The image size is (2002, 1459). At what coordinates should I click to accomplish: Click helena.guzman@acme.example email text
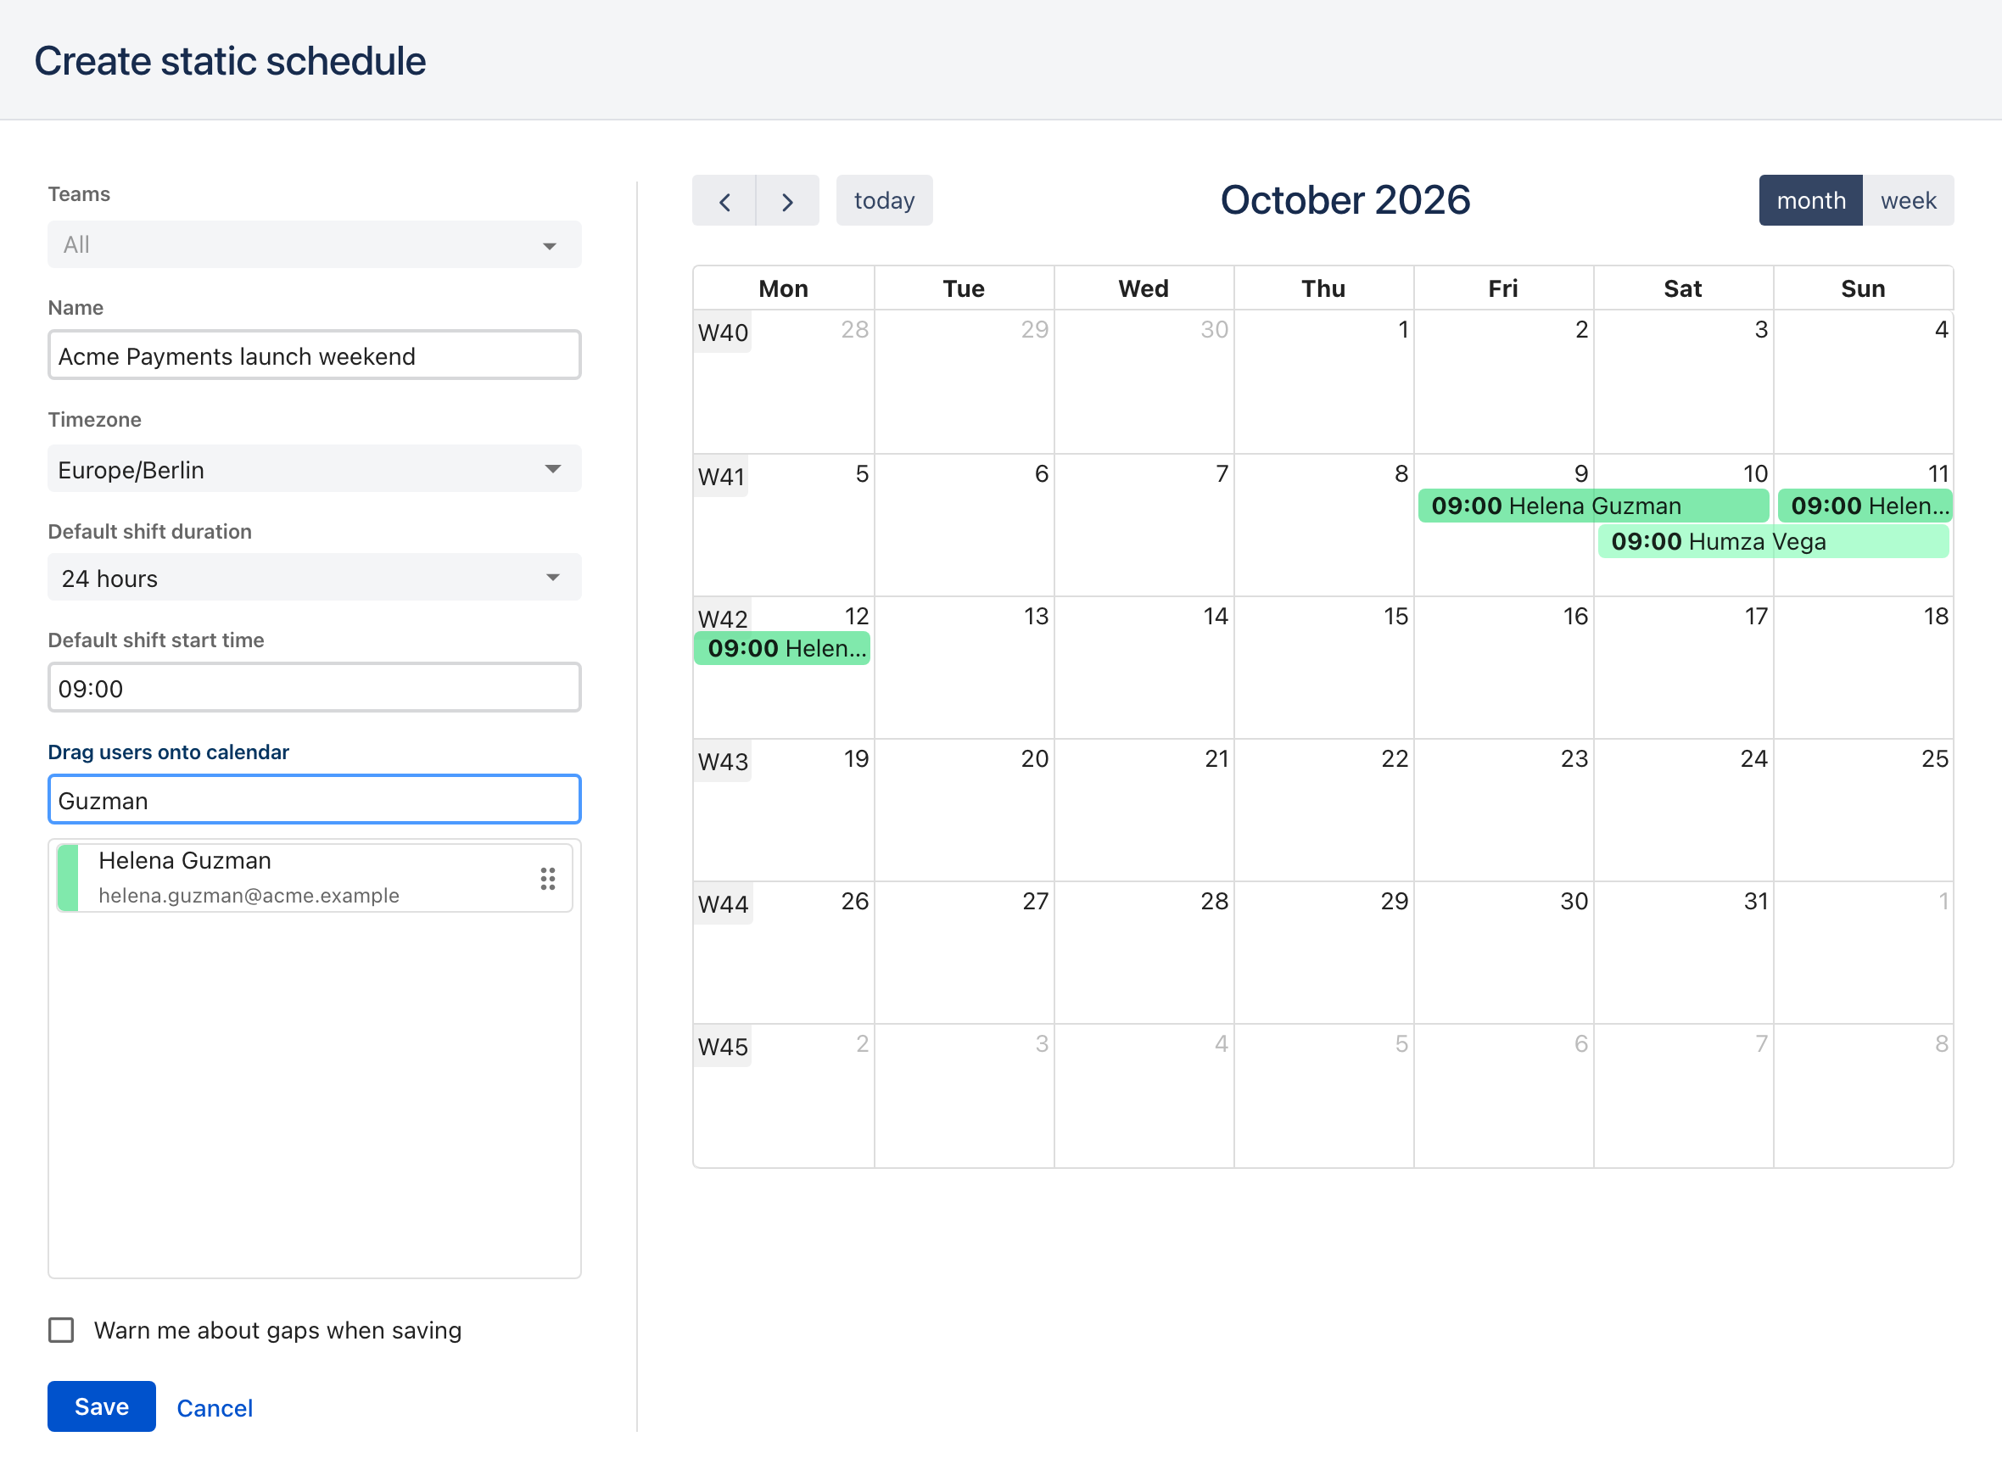point(249,896)
